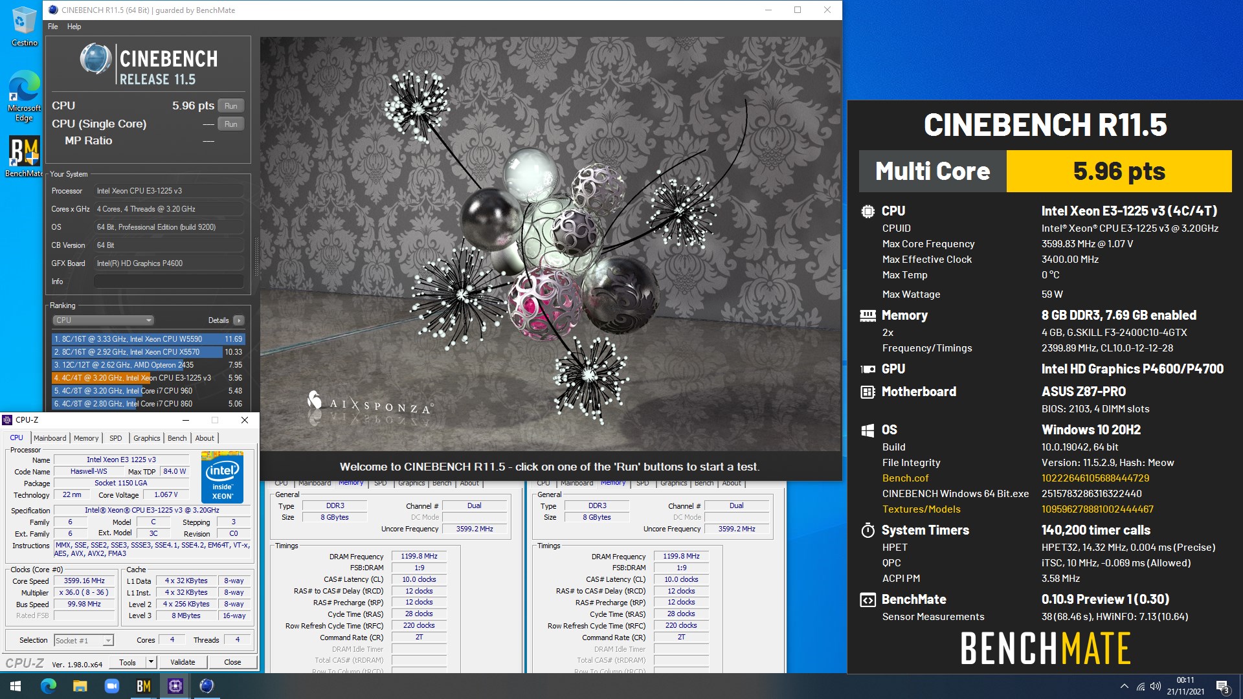1243x699 pixels.
Task: Switch to CPU-Z in the taskbar
Action: point(175,686)
